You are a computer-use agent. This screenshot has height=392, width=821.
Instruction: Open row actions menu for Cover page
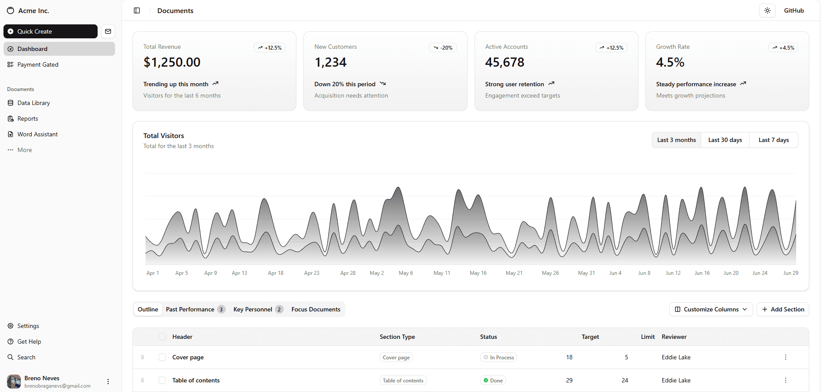785,357
